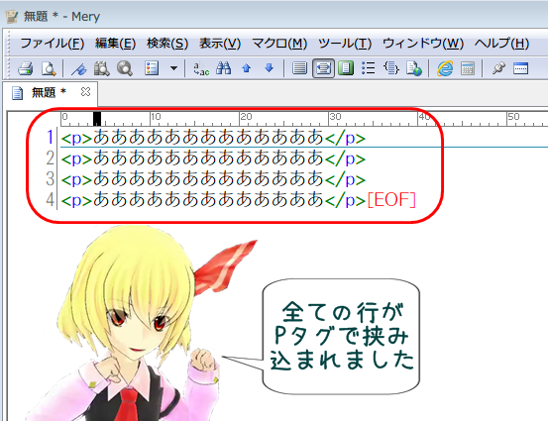Open the 表示(V) menu

[220, 44]
